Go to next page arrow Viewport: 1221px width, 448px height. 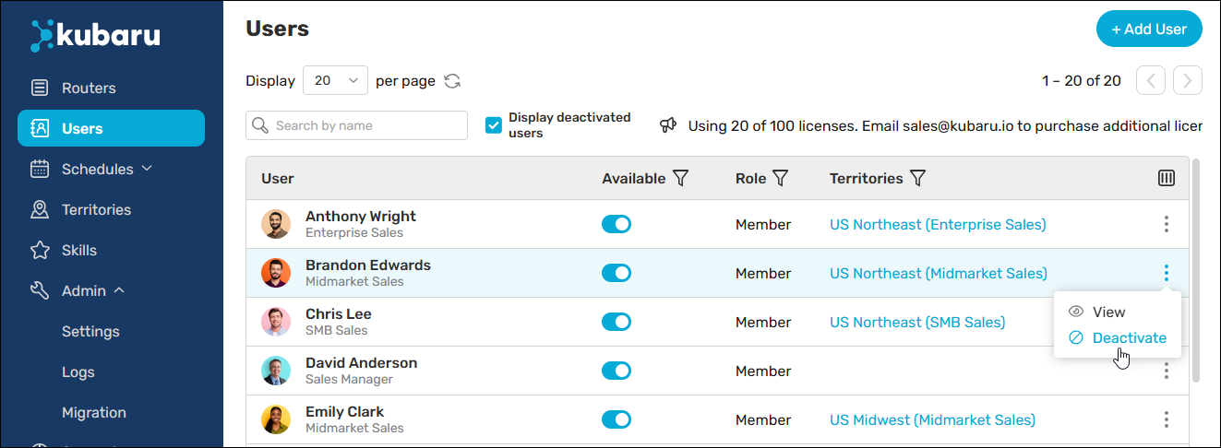click(x=1188, y=81)
